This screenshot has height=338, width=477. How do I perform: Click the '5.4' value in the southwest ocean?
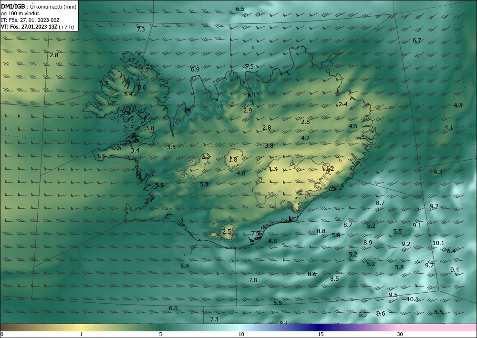click(x=185, y=266)
